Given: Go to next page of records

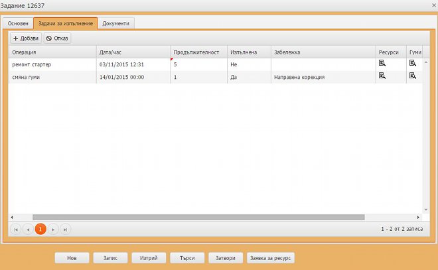Looking at the screenshot, I should pos(53,229).
